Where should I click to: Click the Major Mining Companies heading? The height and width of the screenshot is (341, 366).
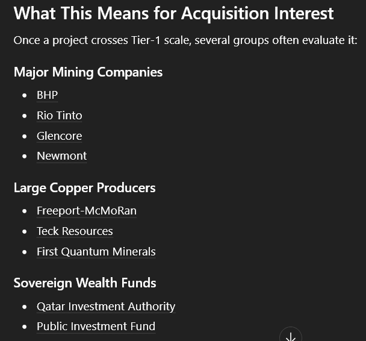tap(88, 72)
